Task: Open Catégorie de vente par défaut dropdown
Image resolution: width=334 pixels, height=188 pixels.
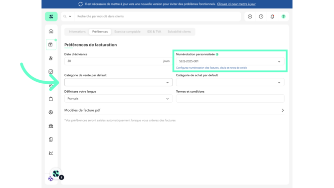Action: (x=119, y=82)
